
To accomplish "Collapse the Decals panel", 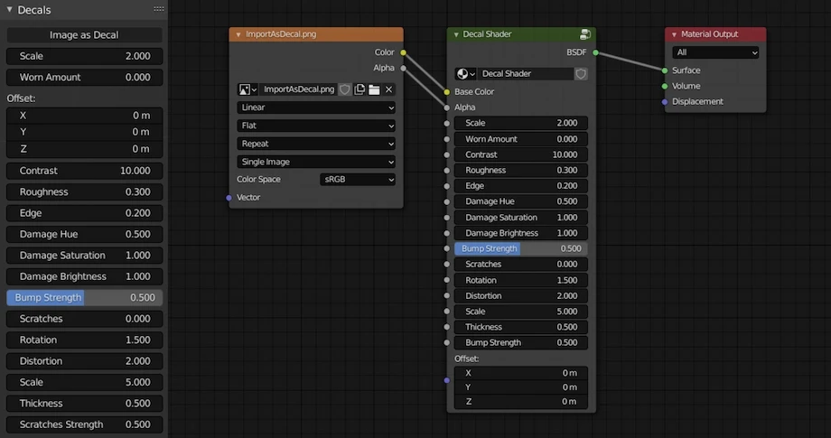I will pyautogui.click(x=10, y=10).
